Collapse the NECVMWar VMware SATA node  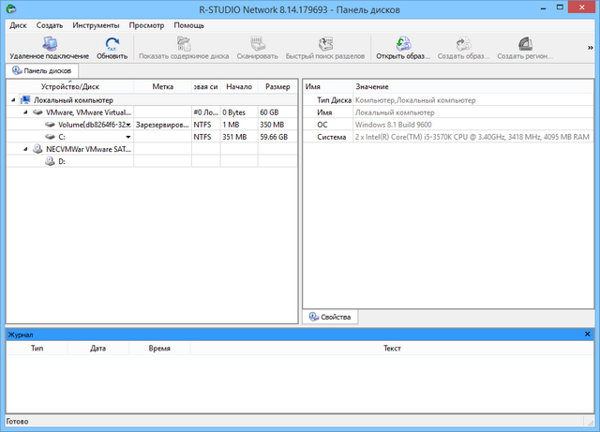pos(25,148)
